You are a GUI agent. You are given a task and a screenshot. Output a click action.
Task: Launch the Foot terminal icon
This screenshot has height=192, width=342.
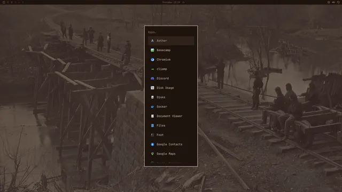click(x=152, y=135)
